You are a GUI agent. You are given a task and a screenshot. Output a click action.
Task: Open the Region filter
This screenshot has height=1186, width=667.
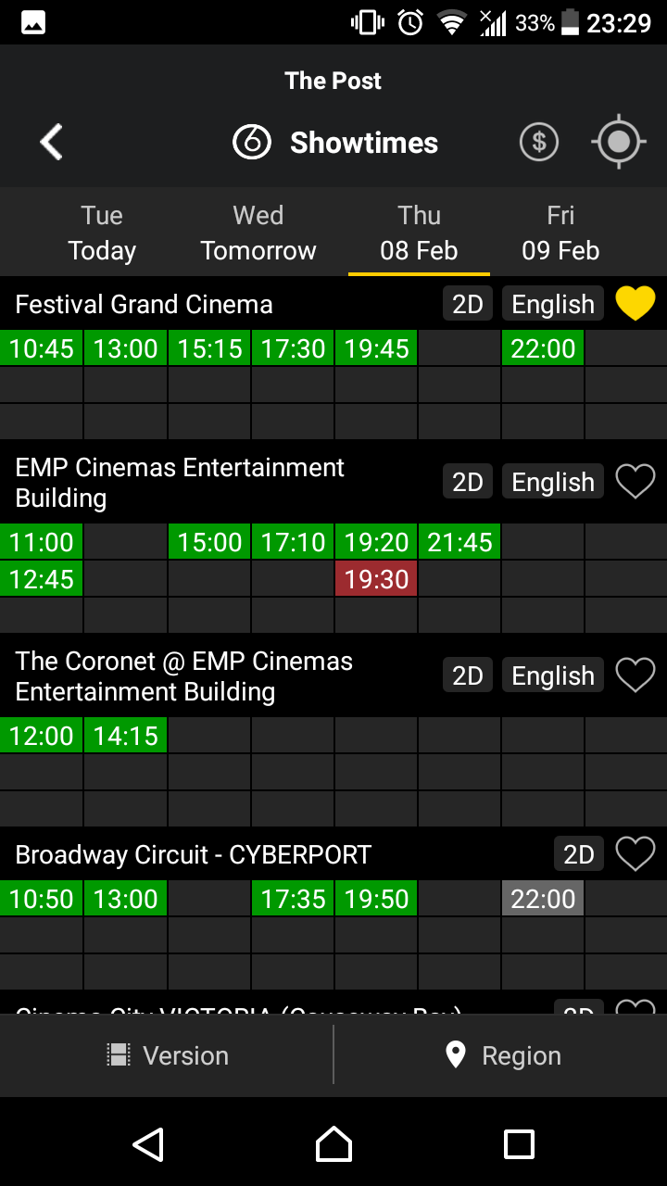[502, 1055]
